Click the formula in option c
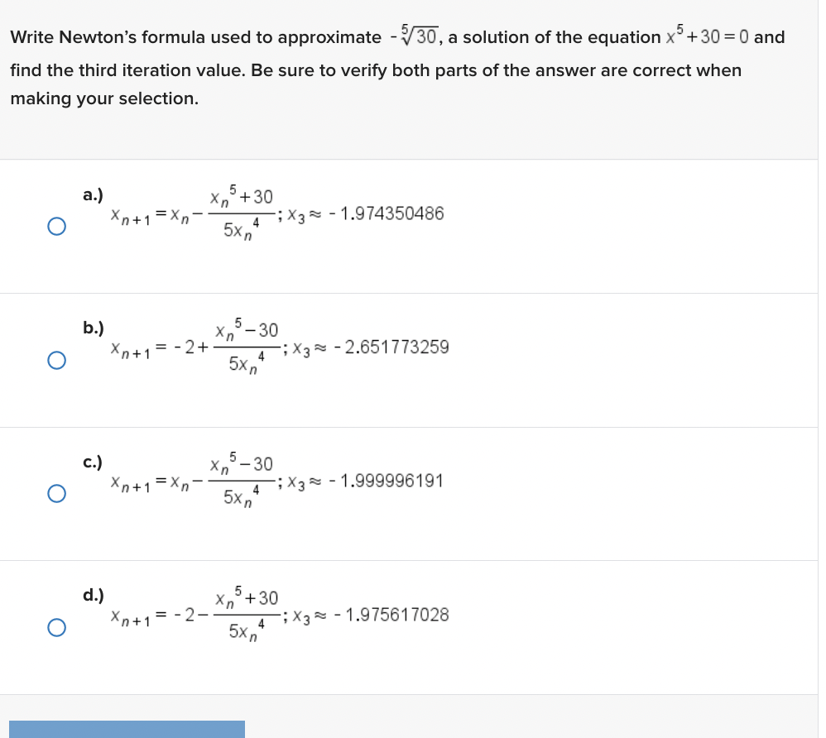This screenshot has height=738, width=826. pyautogui.click(x=190, y=481)
